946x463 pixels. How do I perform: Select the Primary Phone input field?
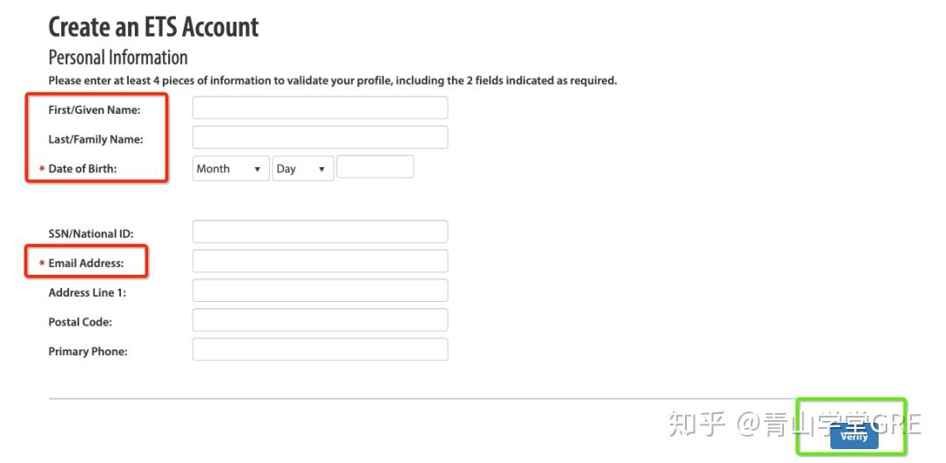pos(320,350)
